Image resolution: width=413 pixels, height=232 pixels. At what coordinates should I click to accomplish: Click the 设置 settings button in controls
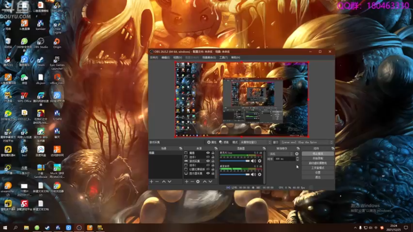tap(318, 173)
